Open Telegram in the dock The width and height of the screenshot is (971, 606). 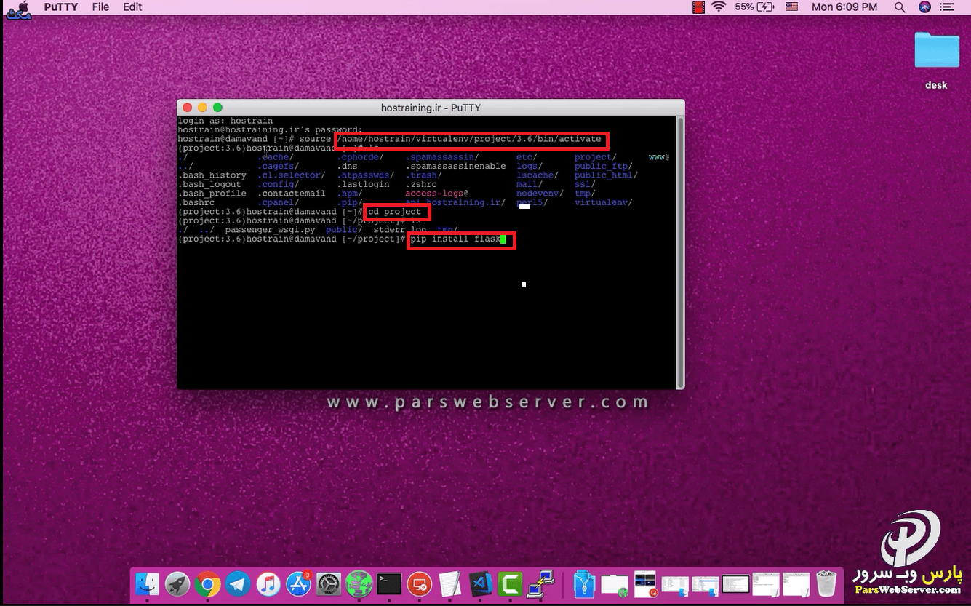[x=238, y=583]
